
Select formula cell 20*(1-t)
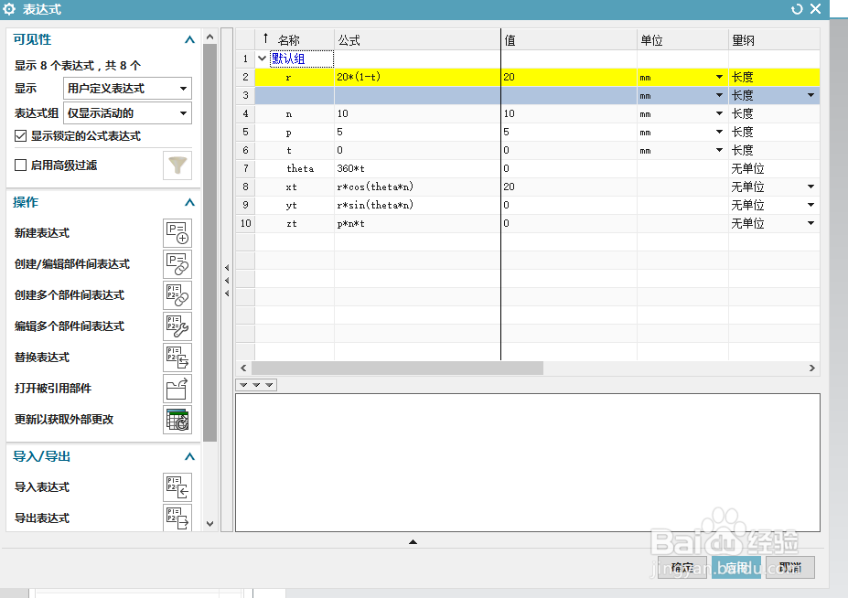[417, 77]
